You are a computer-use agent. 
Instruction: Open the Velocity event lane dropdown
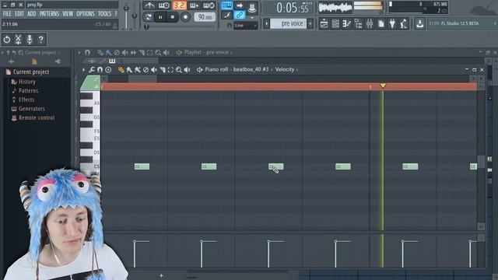286,69
